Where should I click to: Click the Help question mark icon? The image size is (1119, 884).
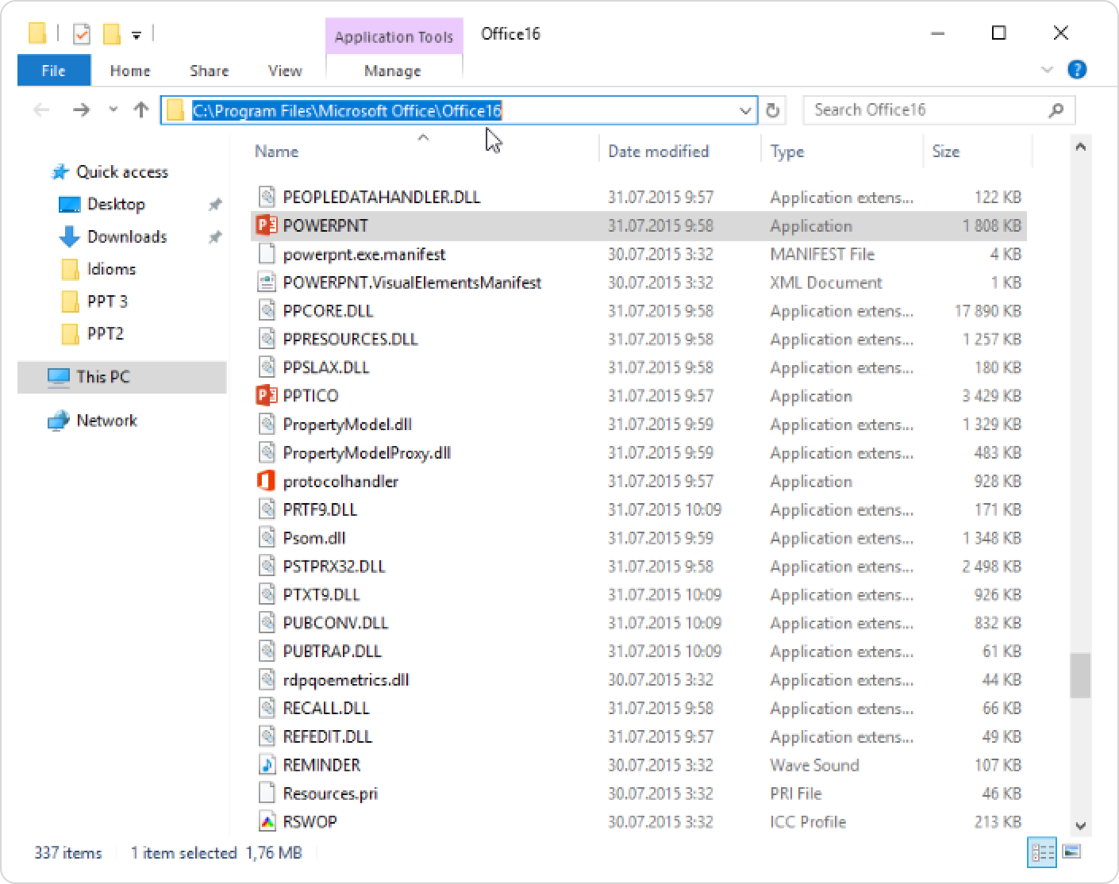point(1077,70)
